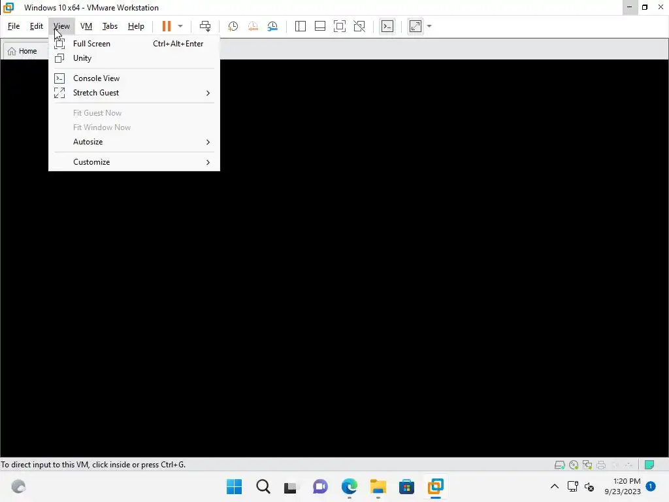Screen dimensions: 669x502
Task: Show hidden system tray icons
Action: pyautogui.click(x=554, y=486)
